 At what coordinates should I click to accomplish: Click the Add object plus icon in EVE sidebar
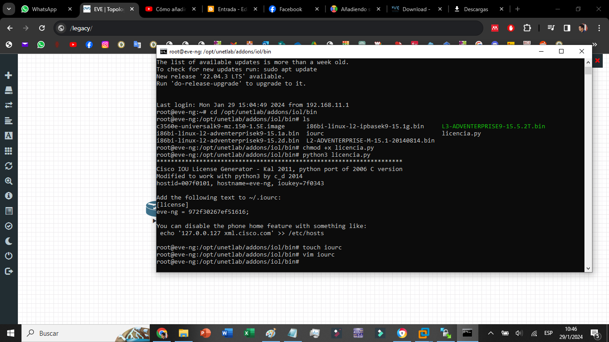[x=8, y=75]
